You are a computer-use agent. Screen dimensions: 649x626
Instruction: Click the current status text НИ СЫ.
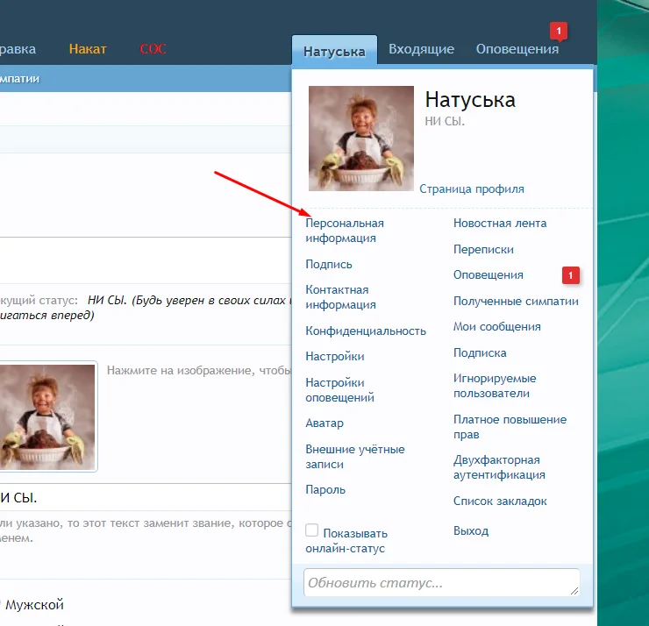click(107, 300)
